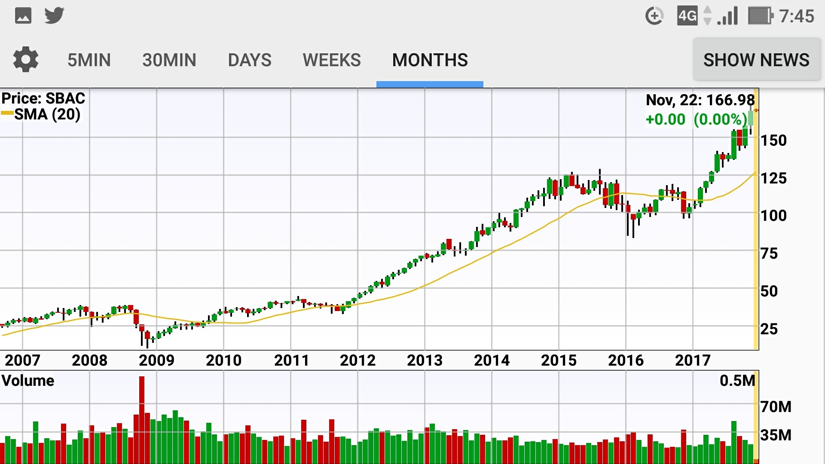Tap the 2008 year label on the time axis

pyautogui.click(x=89, y=360)
